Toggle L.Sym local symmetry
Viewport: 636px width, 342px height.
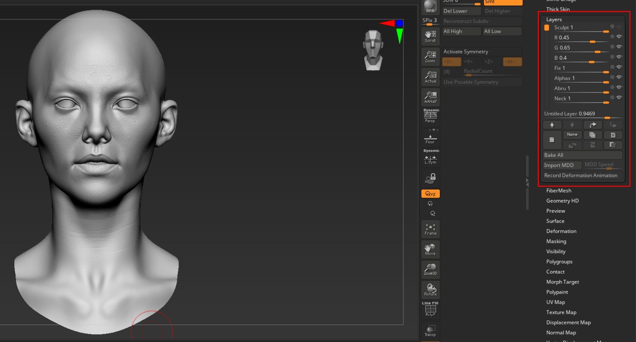[430, 158]
